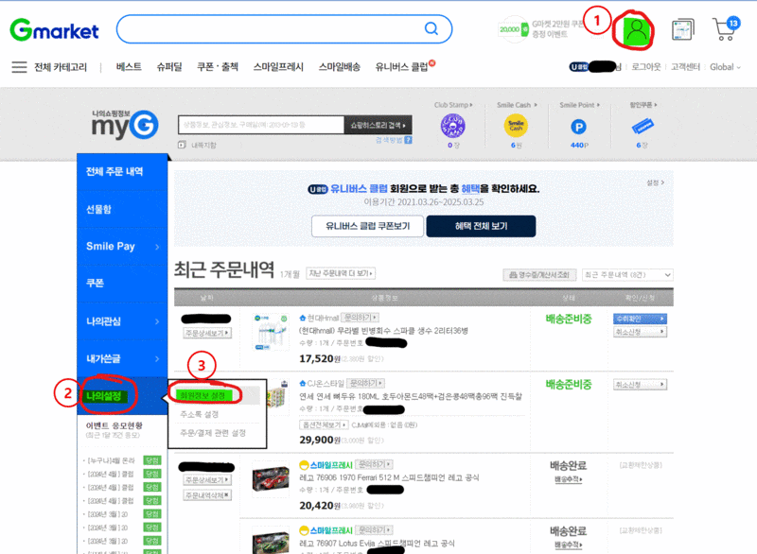Open the hamburger all-categories menu icon
This screenshot has width=757, height=554.
pyautogui.click(x=19, y=67)
